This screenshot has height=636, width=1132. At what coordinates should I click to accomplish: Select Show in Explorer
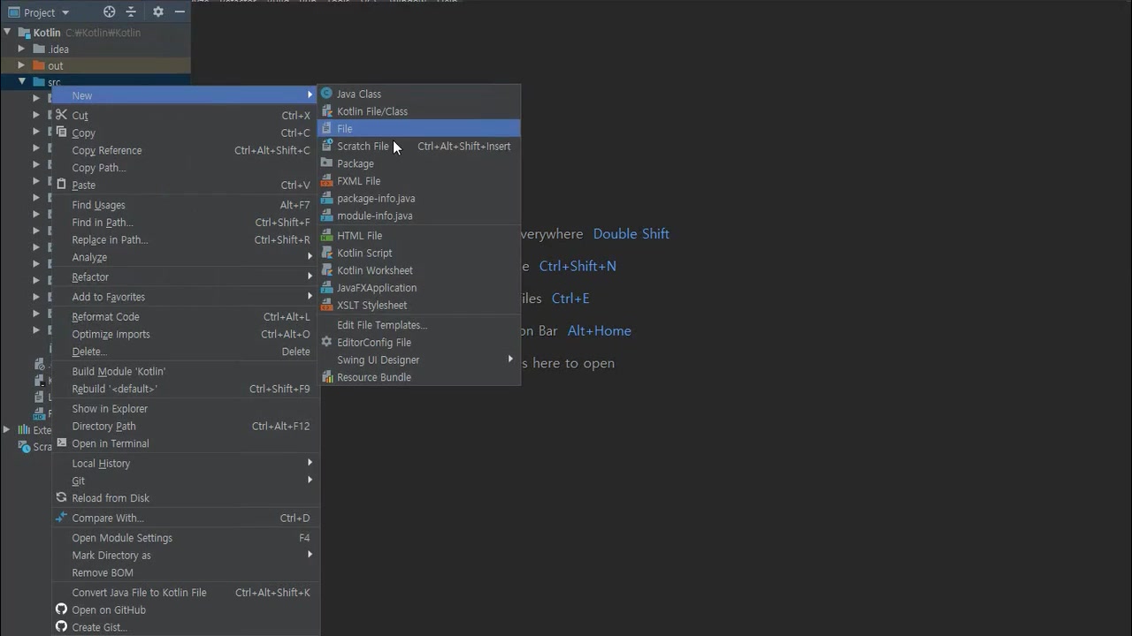click(110, 409)
